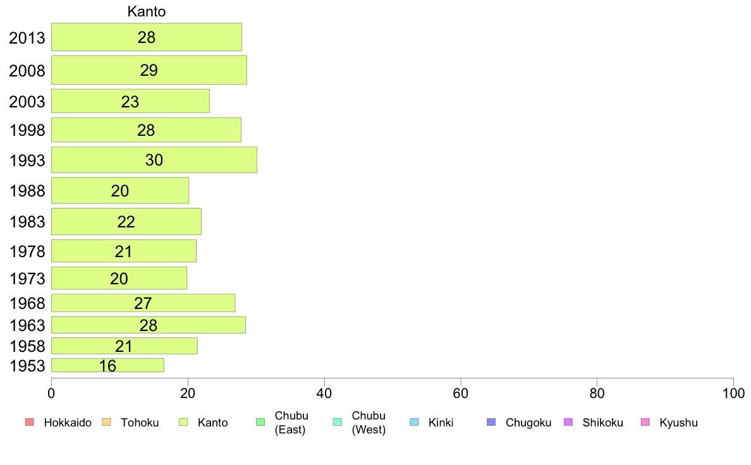Click the 100 tick on the x-axis
The width and height of the screenshot is (751, 465).
[733, 393]
